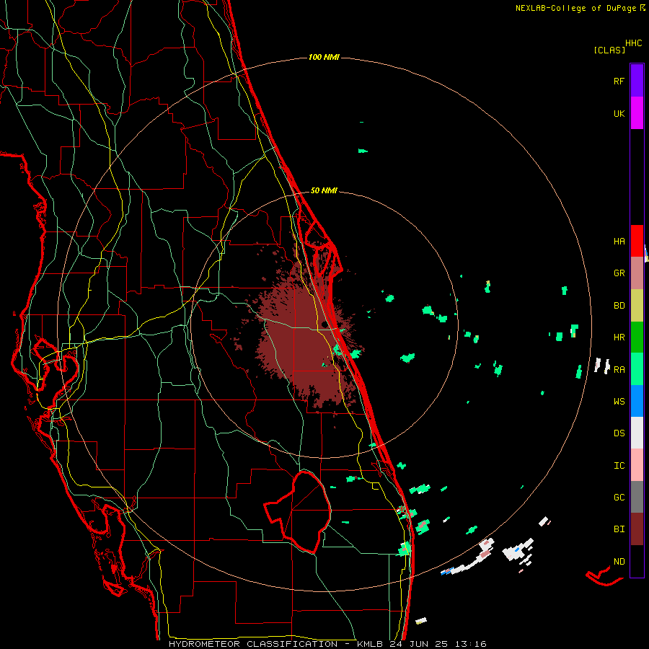Image resolution: width=649 pixels, height=649 pixels.
Task: Click the '[CLAS]' legend unit text
Action: click(x=609, y=50)
